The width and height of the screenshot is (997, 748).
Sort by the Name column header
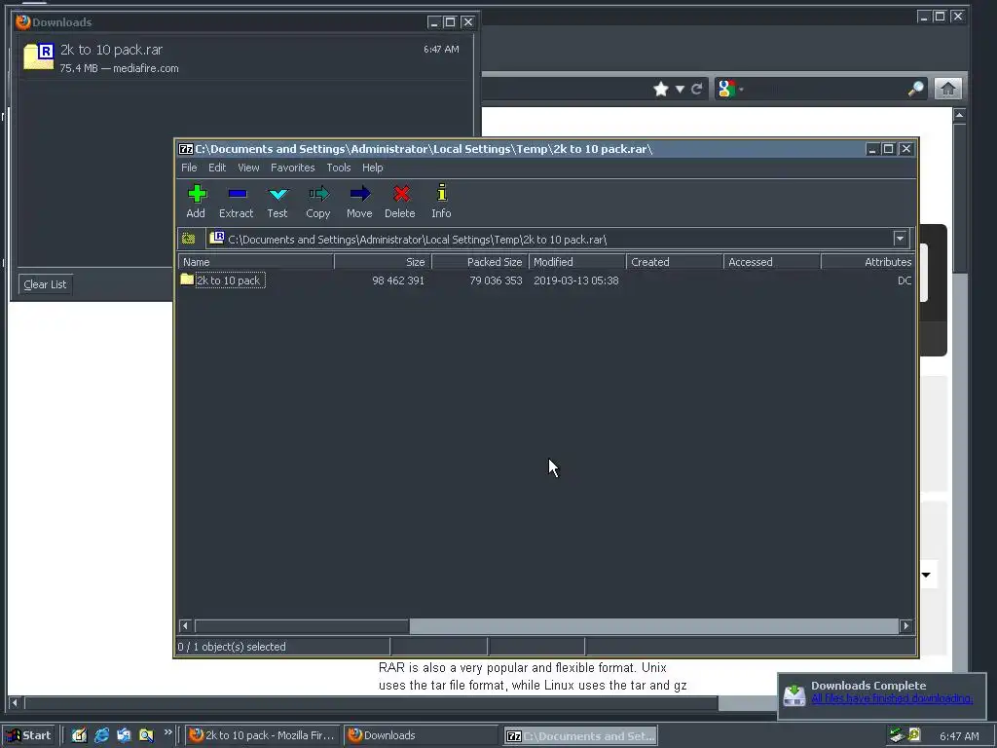tap(256, 262)
